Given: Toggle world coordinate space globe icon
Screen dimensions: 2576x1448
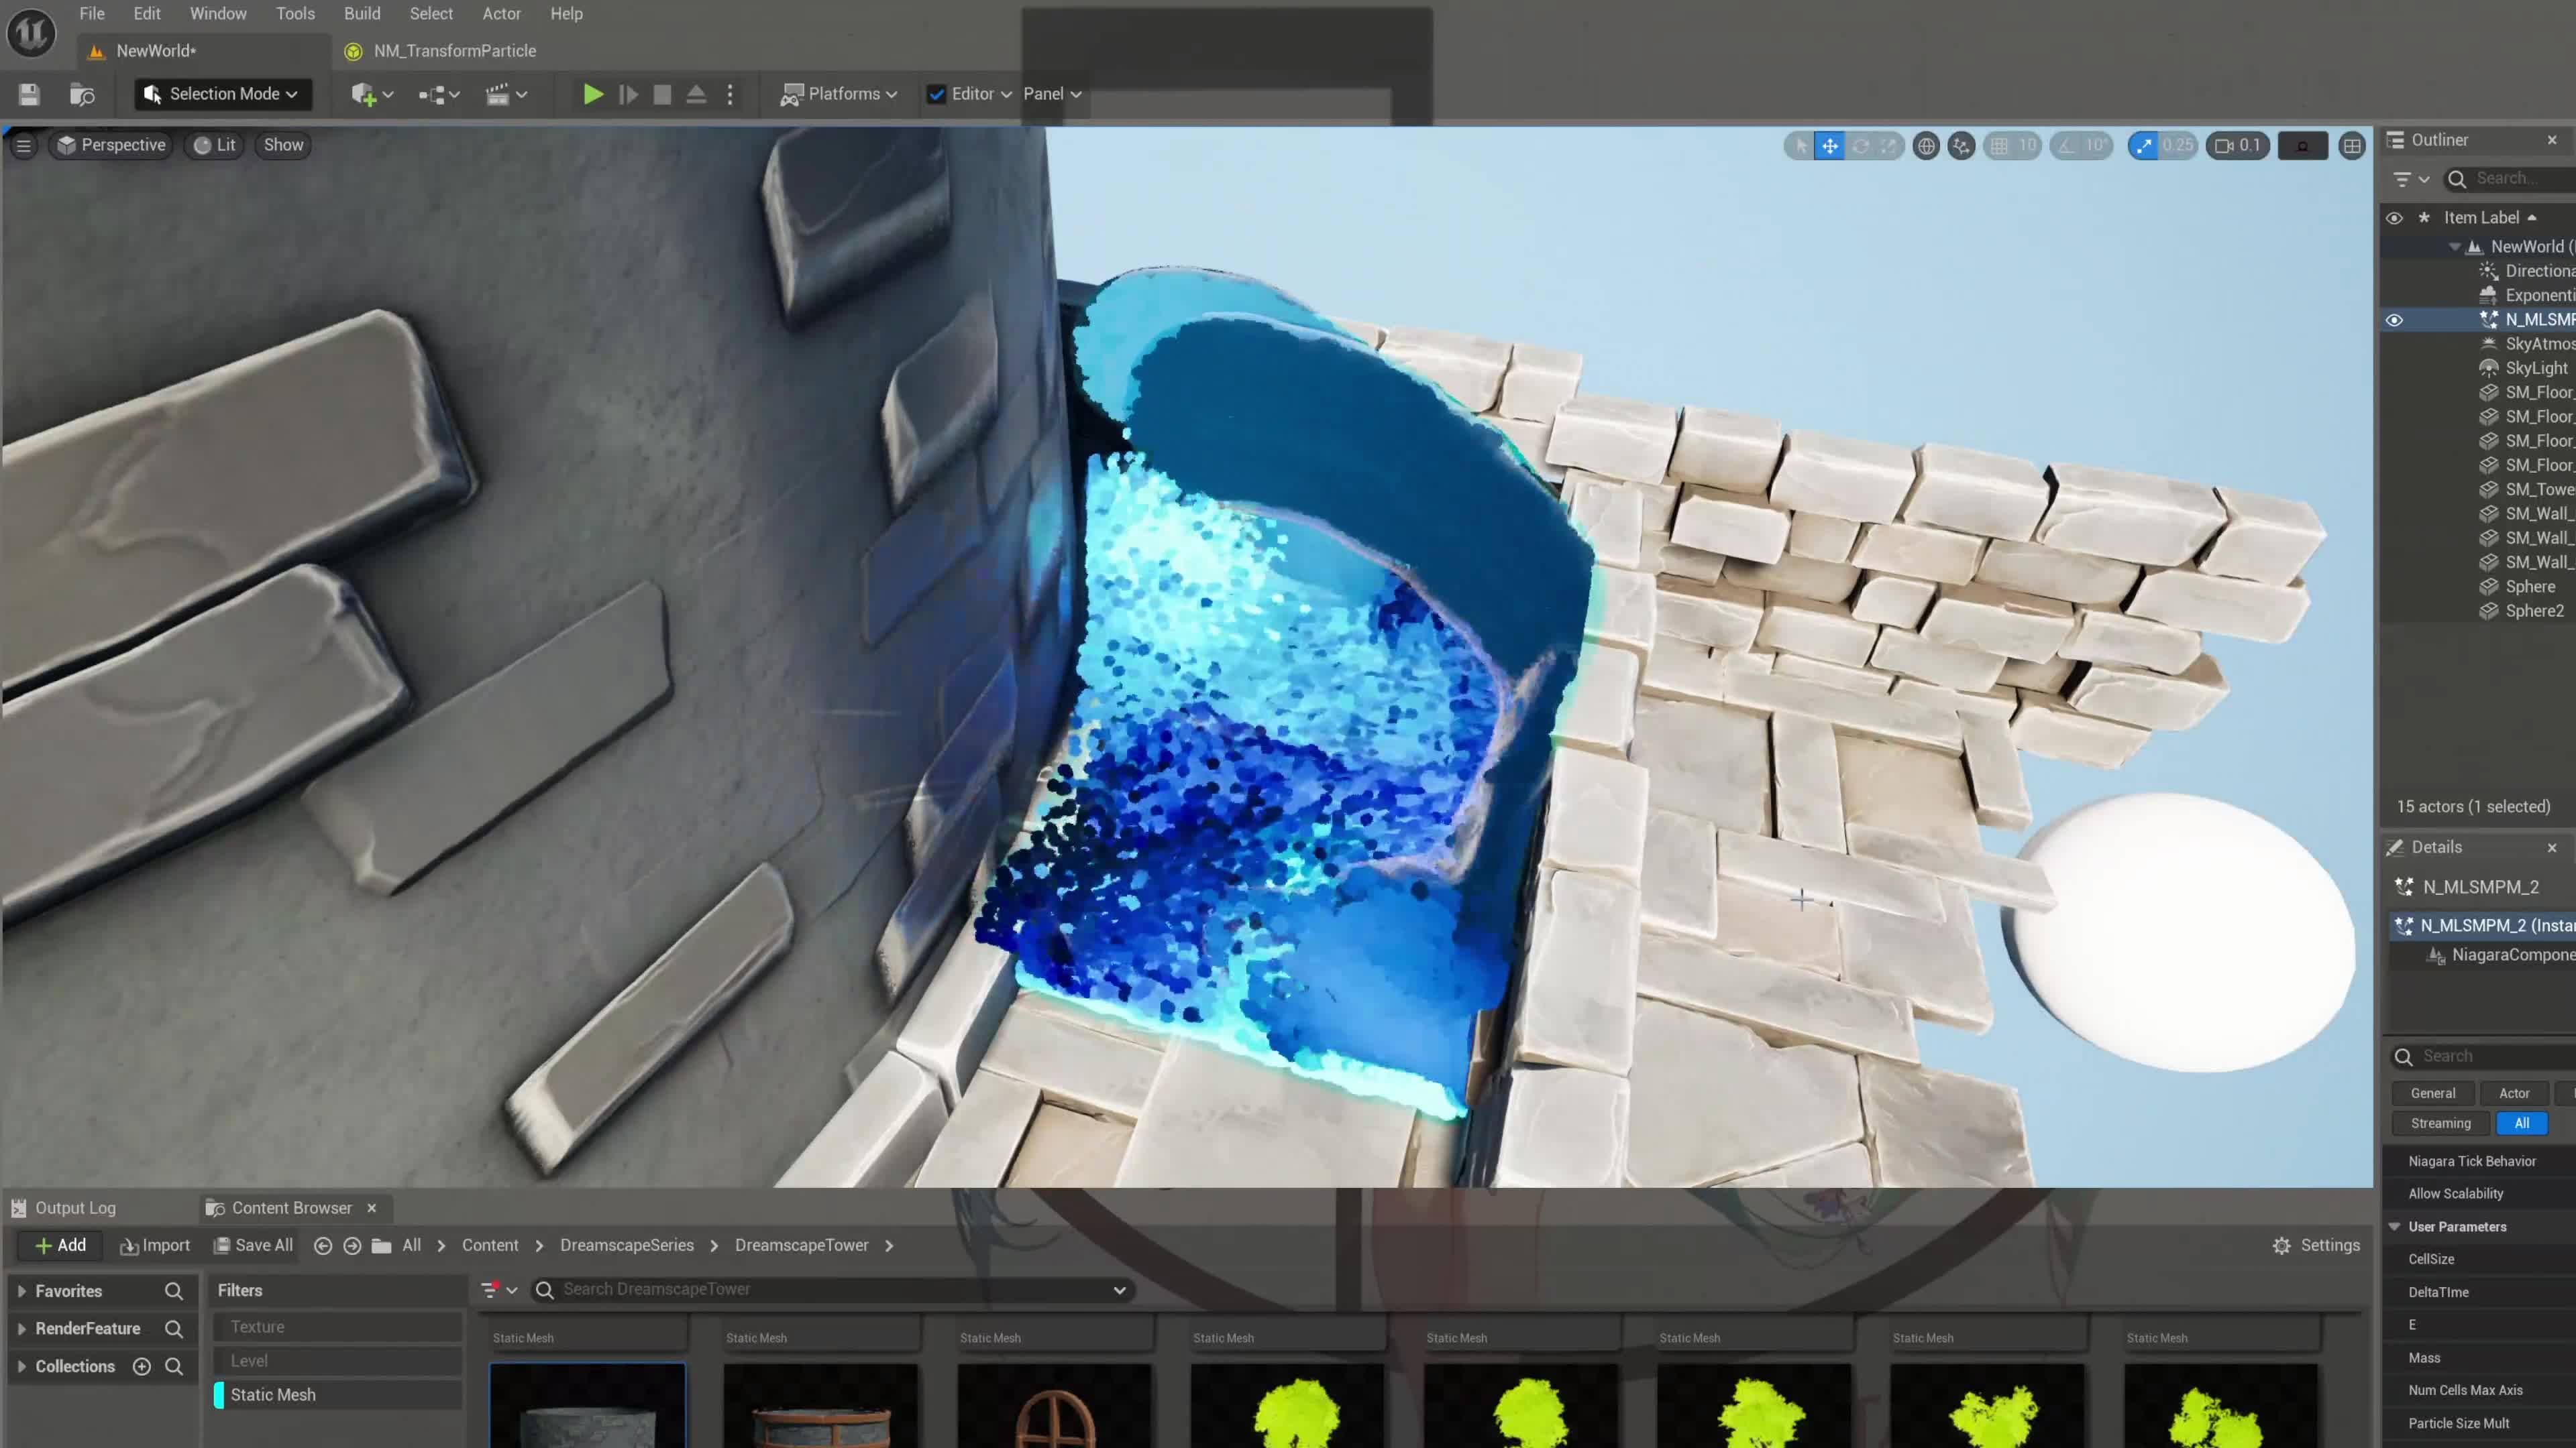Looking at the screenshot, I should [1925, 146].
